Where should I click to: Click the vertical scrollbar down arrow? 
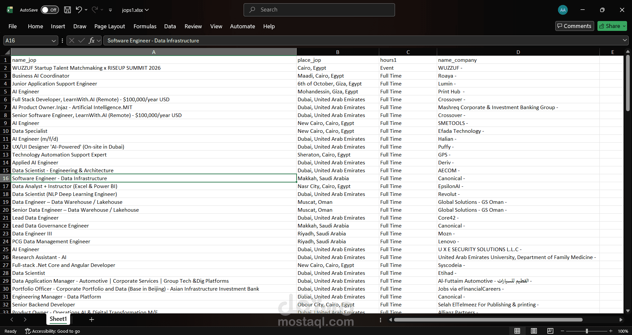pyautogui.click(x=628, y=311)
